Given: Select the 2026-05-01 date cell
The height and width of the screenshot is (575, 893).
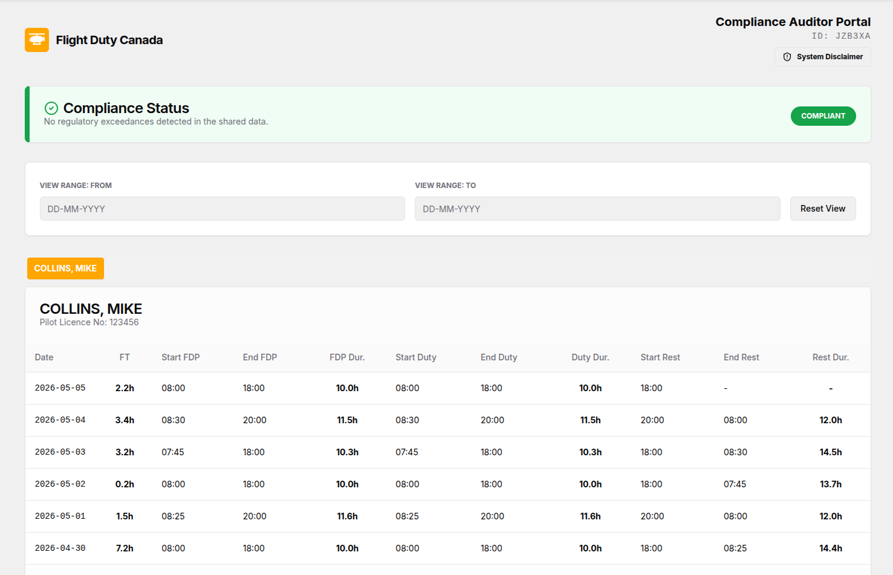Looking at the screenshot, I should click(x=60, y=516).
